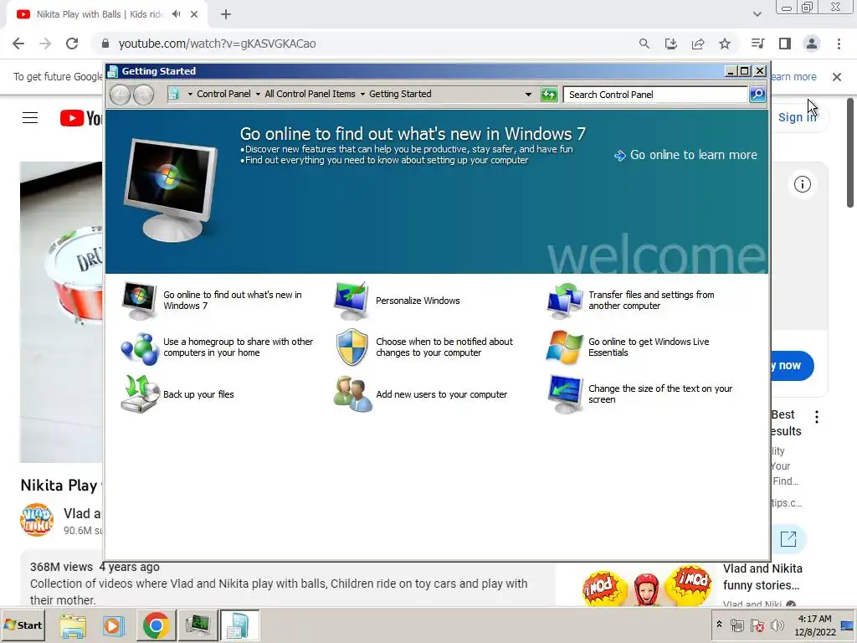The height and width of the screenshot is (643, 857).
Task: Click Control Panel in the breadcrumb
Action: click(223, 94)
